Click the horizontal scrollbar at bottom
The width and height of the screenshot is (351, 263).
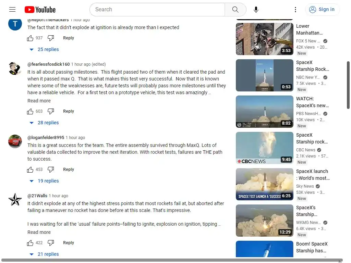pos(172,260)
